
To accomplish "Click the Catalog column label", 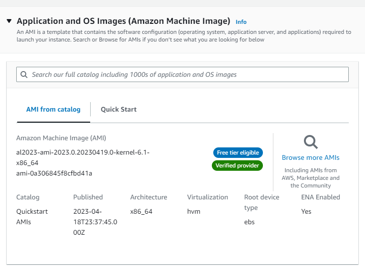I will point(28,197).
